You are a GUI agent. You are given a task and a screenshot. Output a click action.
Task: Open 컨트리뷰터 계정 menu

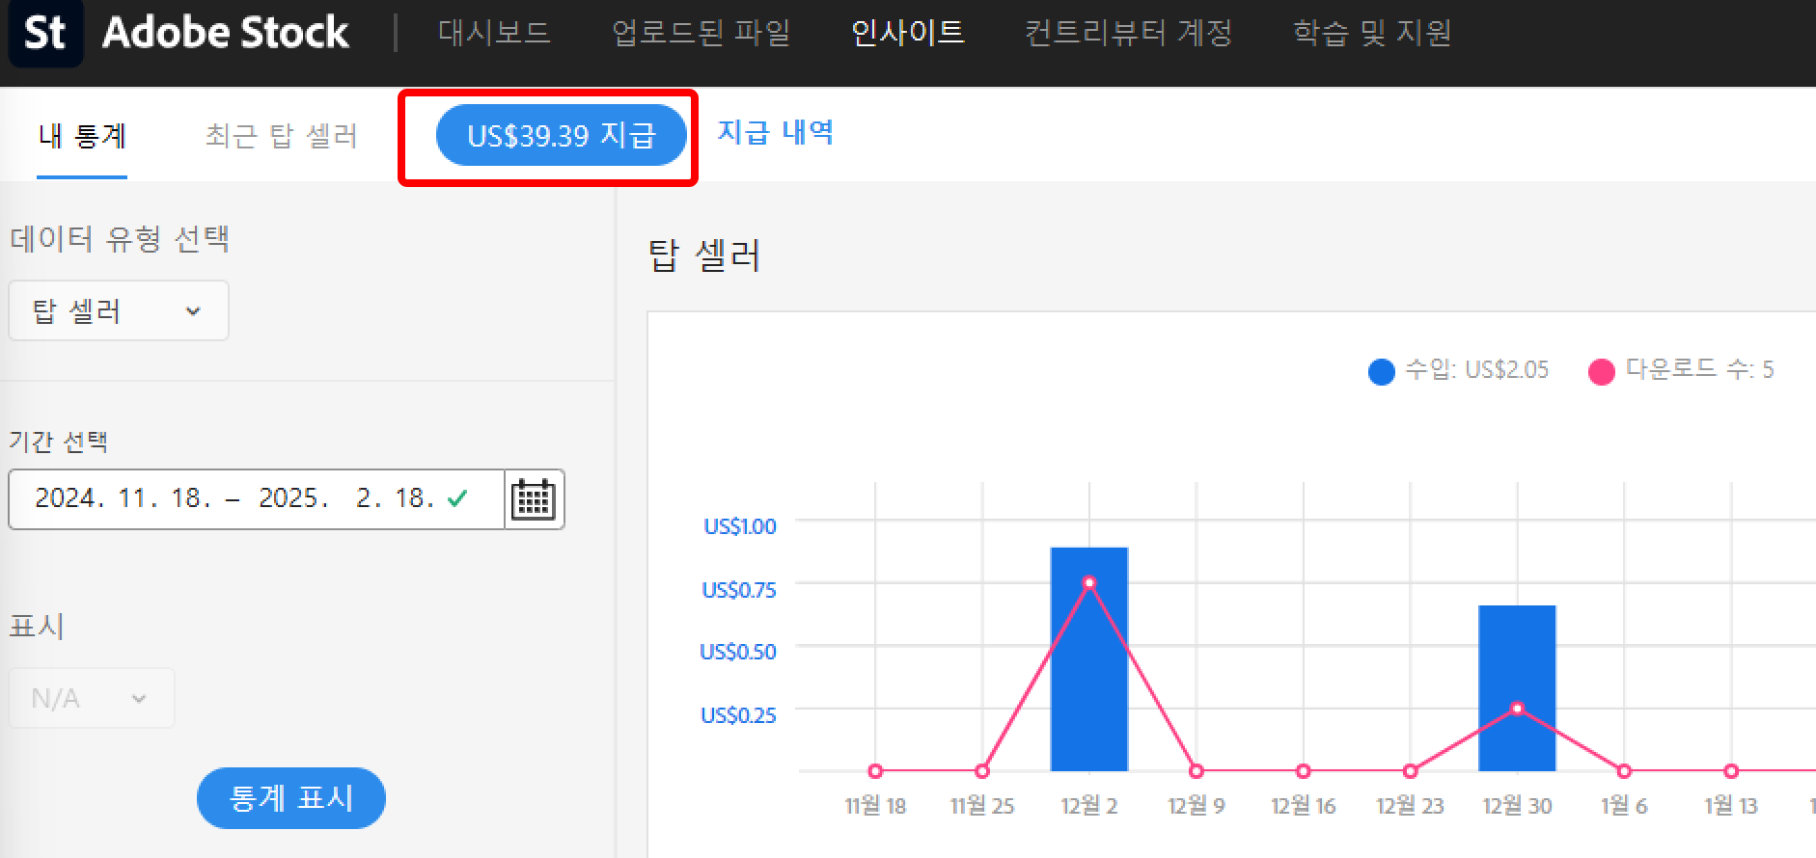pos(1128,33)
